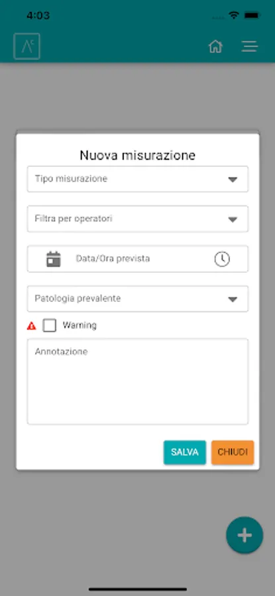The height and width of the screenshot is (596, 275).
Task: Open the Filtra per operatori field
Action: pyautogui.click(x=138, y=219)
